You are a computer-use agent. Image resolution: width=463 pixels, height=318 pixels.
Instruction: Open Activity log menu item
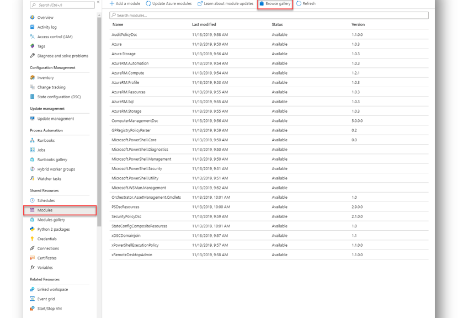[47, 27]
